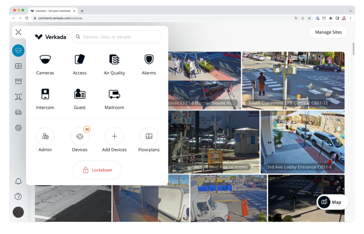Open 3rd Ave Lobby Entrance CB51-E feed
Screen dimensions: 364x234
(303, 142)
